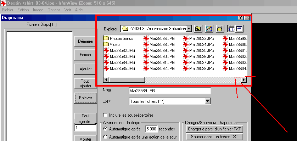The height and width of the screenshot is (141, 297).
Task: Select Automatique après une action de la souris
Action: 105,137
